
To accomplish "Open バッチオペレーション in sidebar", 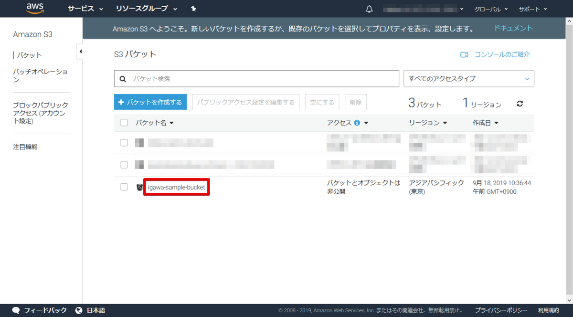I will click(x=40, y=76).
